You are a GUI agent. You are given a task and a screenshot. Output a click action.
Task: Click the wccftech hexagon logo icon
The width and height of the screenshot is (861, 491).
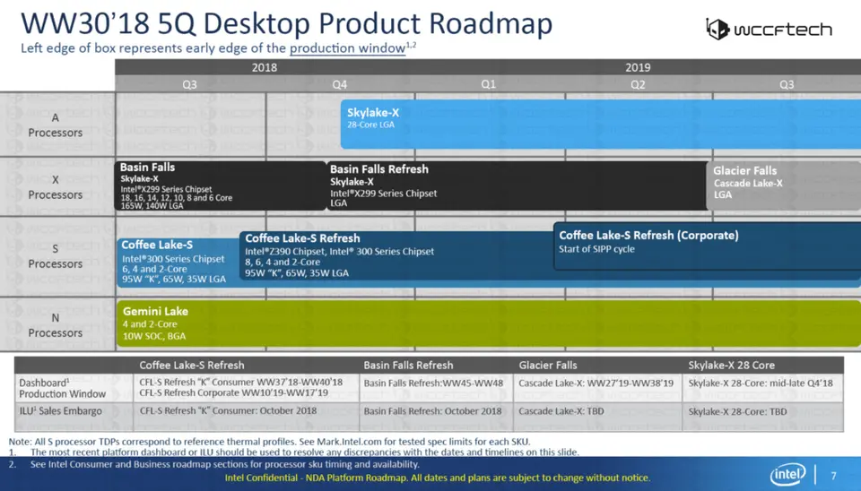click(717, 29)
